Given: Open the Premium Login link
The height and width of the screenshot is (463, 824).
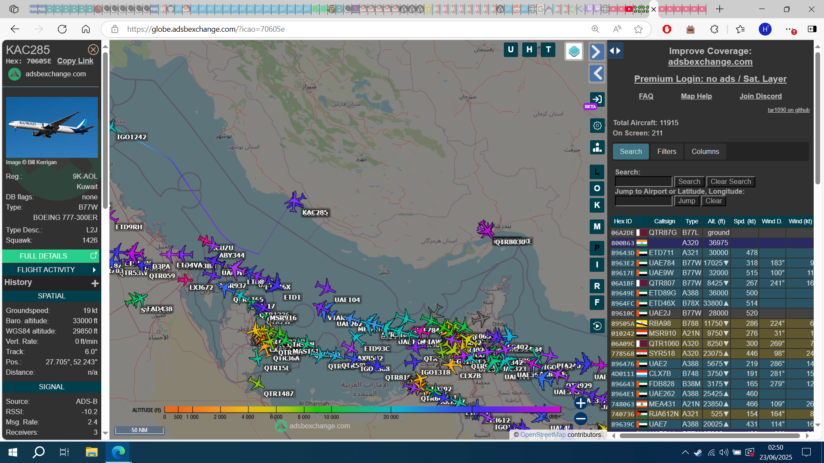Looking at the screenshot, I should (x=710, y=79).
